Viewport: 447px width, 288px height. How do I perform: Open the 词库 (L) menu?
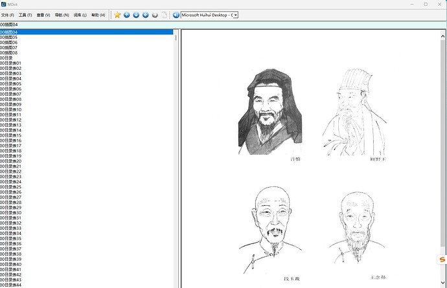pyautogui.click(x=80, y=14)
